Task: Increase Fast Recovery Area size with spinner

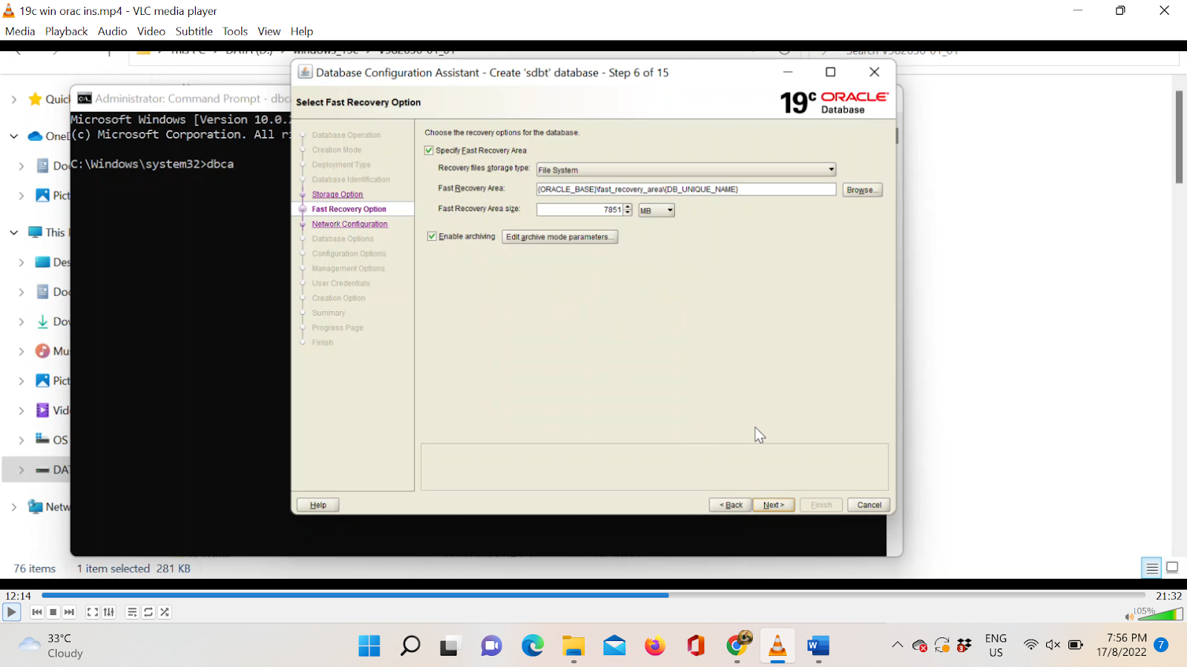Action: click(628, 207)
